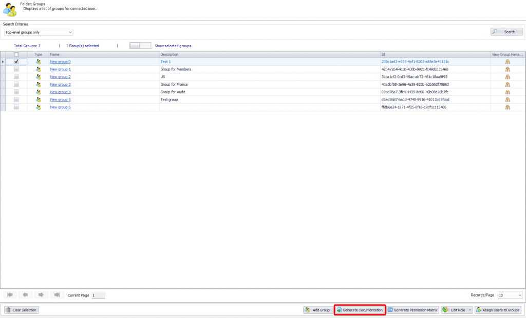526x318 pixels.
Task: Uncheck the New group 0 checkbox
Action: click(x=16, y=62)
